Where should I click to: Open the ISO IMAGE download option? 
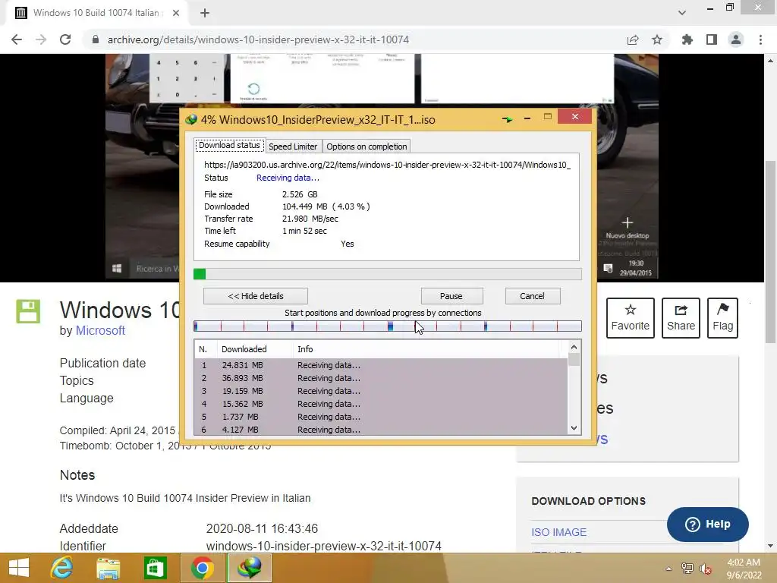coord(559,532)
